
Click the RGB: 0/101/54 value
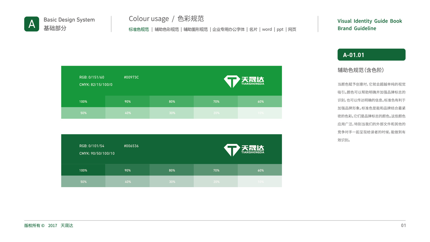pos(92,146)
